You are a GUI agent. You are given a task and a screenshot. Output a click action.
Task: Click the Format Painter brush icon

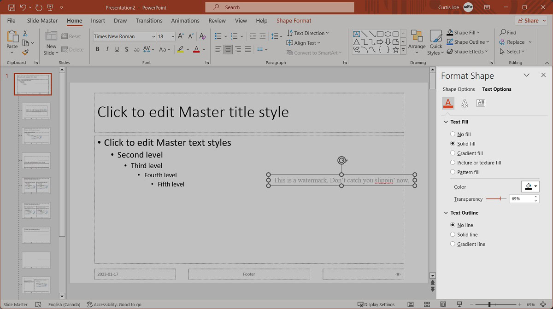(x=25, y=52)
